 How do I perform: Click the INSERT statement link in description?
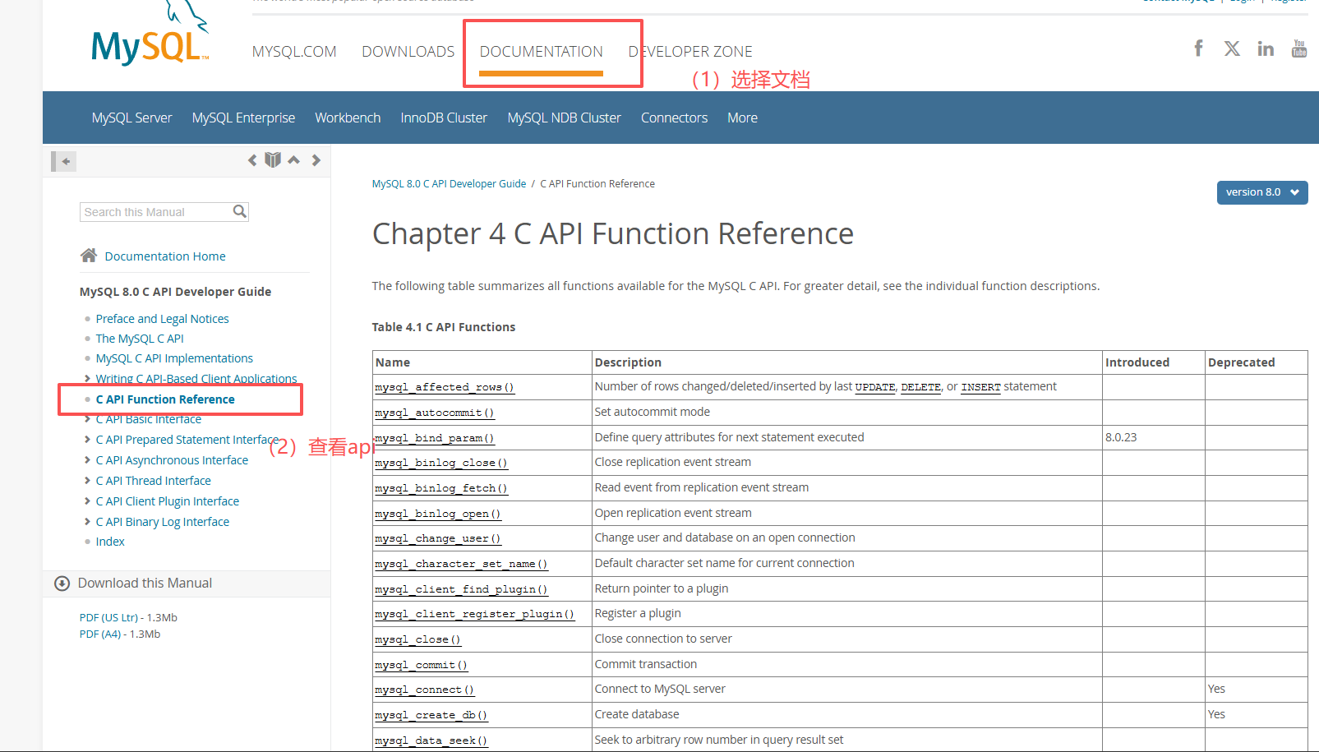pyautogui.click(x=981, y=387)
